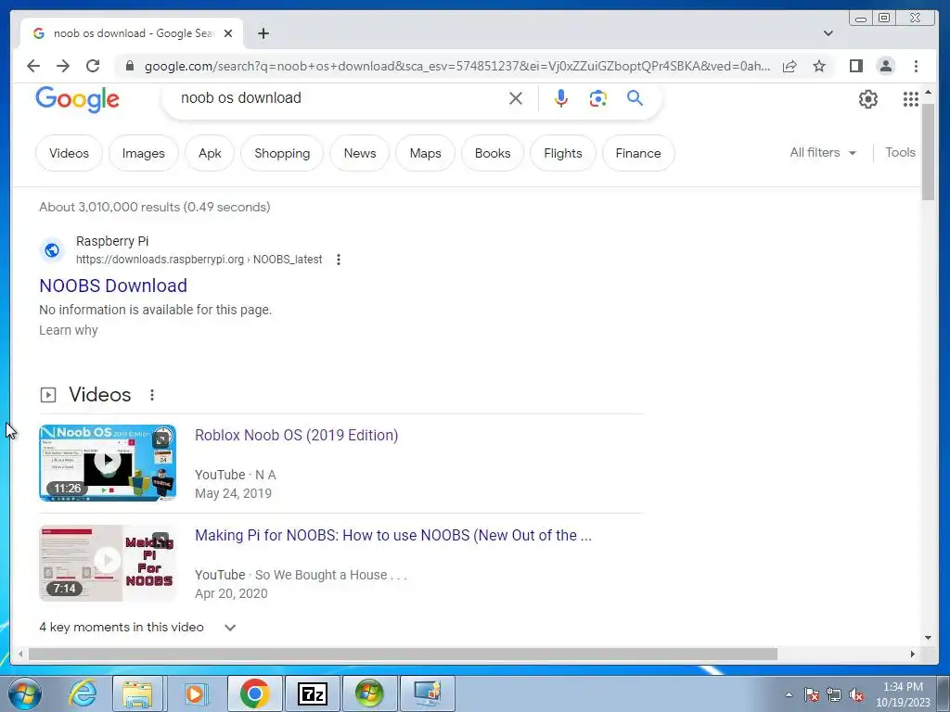
Task: Play the Making Pi For NOOBS thumbnail
Action: coord(108,563)
